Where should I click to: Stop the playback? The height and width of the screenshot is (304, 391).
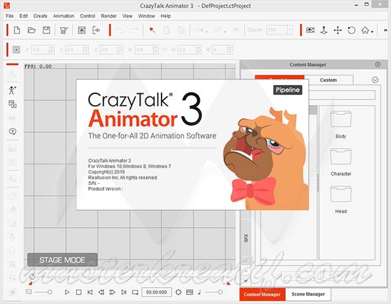[79, 292]
